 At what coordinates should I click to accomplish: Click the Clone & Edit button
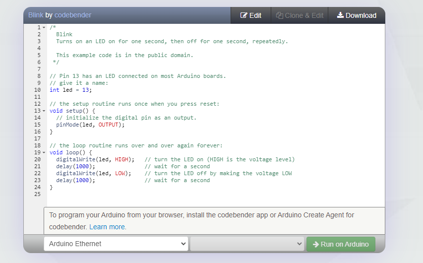tap(300, 15)
